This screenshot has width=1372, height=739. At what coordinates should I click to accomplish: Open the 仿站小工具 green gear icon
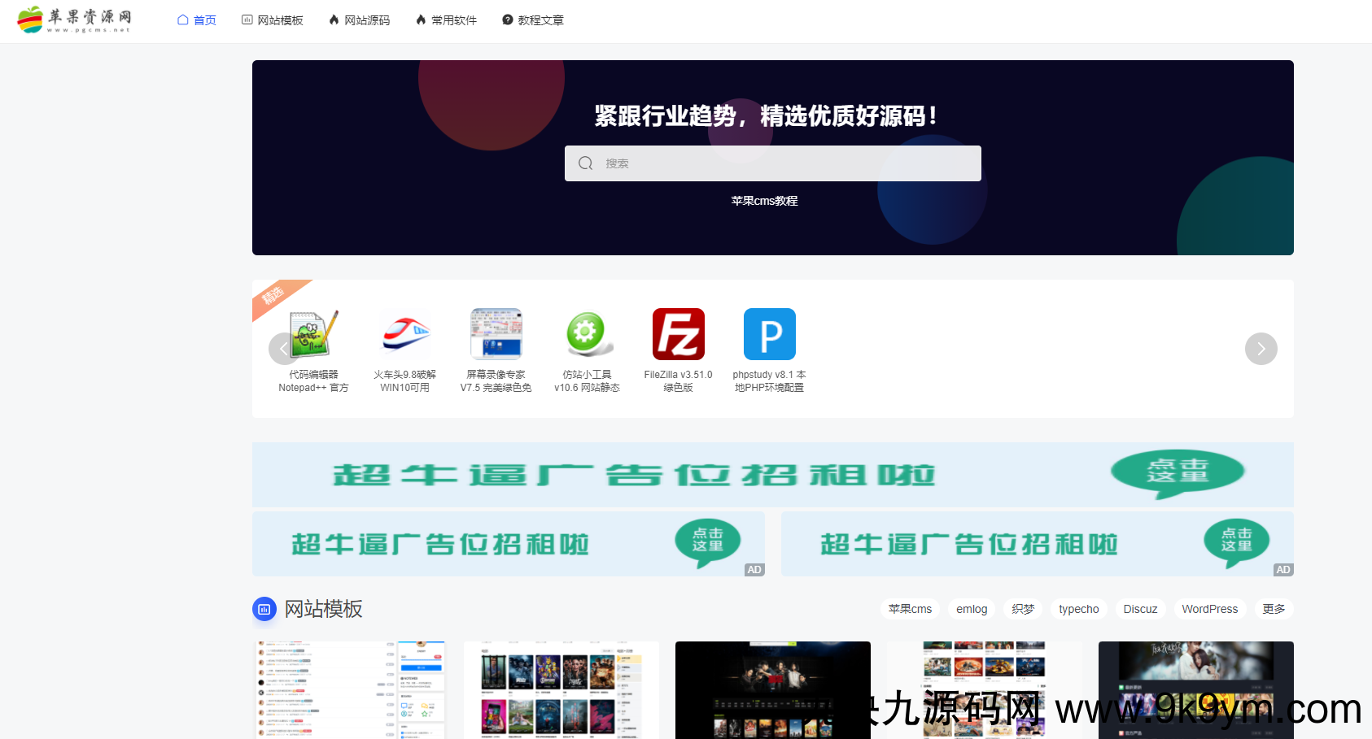tap(588, 334)
